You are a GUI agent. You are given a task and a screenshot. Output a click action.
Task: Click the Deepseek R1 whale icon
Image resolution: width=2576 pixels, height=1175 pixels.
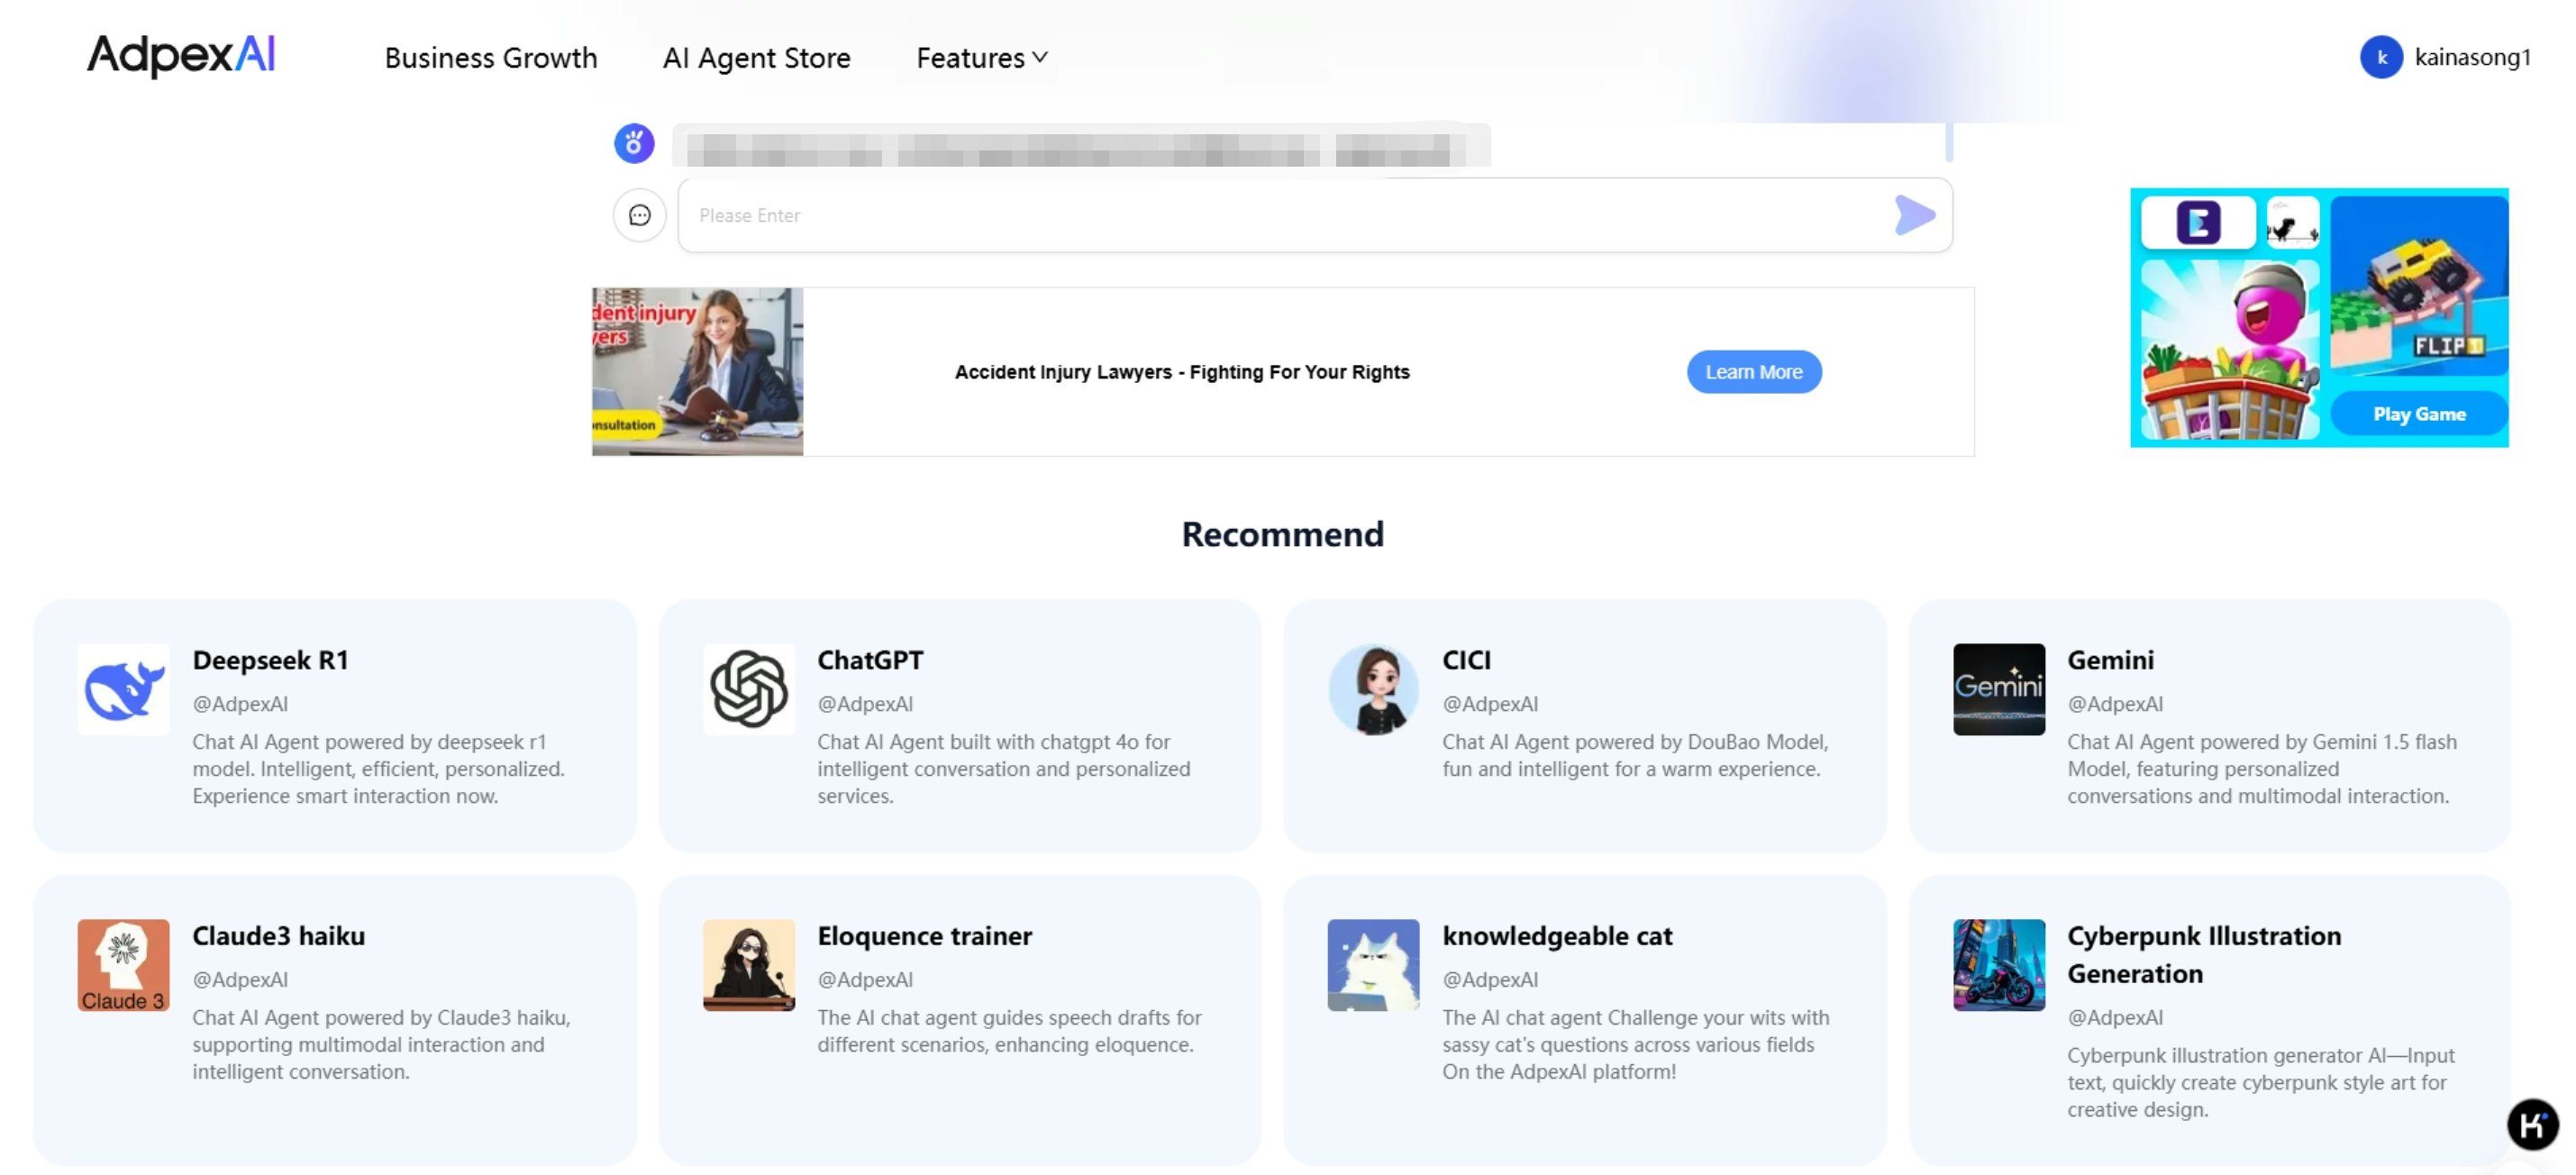pos(123,690)
